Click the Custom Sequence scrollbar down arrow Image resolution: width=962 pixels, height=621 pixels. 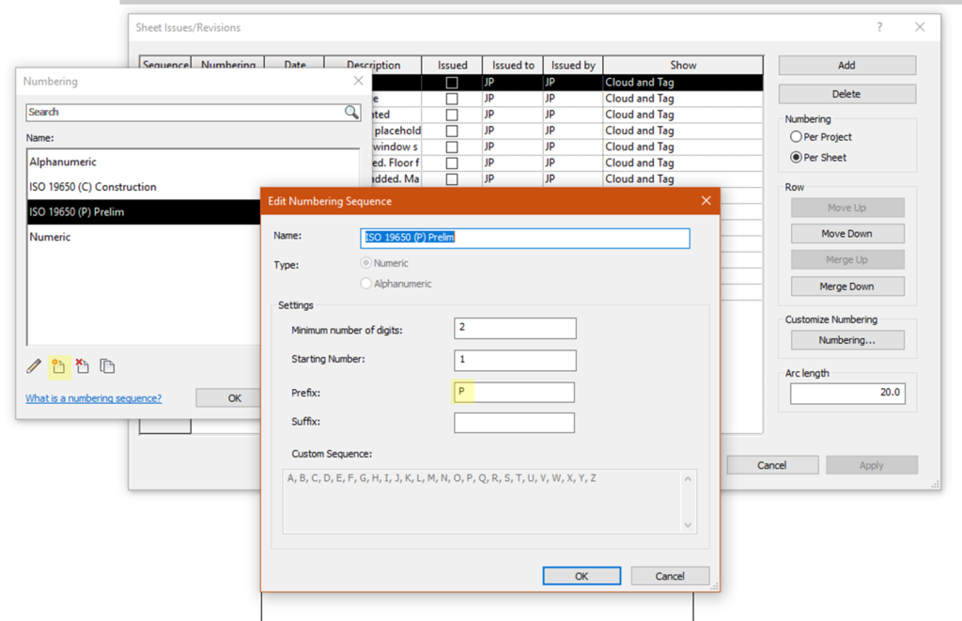pos(688,524)
